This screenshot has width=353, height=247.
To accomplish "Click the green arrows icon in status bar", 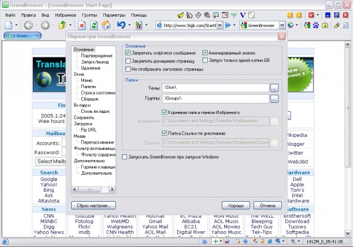I will [x=216, y=241].
